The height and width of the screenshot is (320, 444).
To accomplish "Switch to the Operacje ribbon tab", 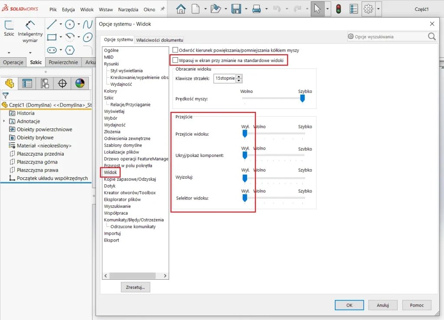I will [13, 62].
